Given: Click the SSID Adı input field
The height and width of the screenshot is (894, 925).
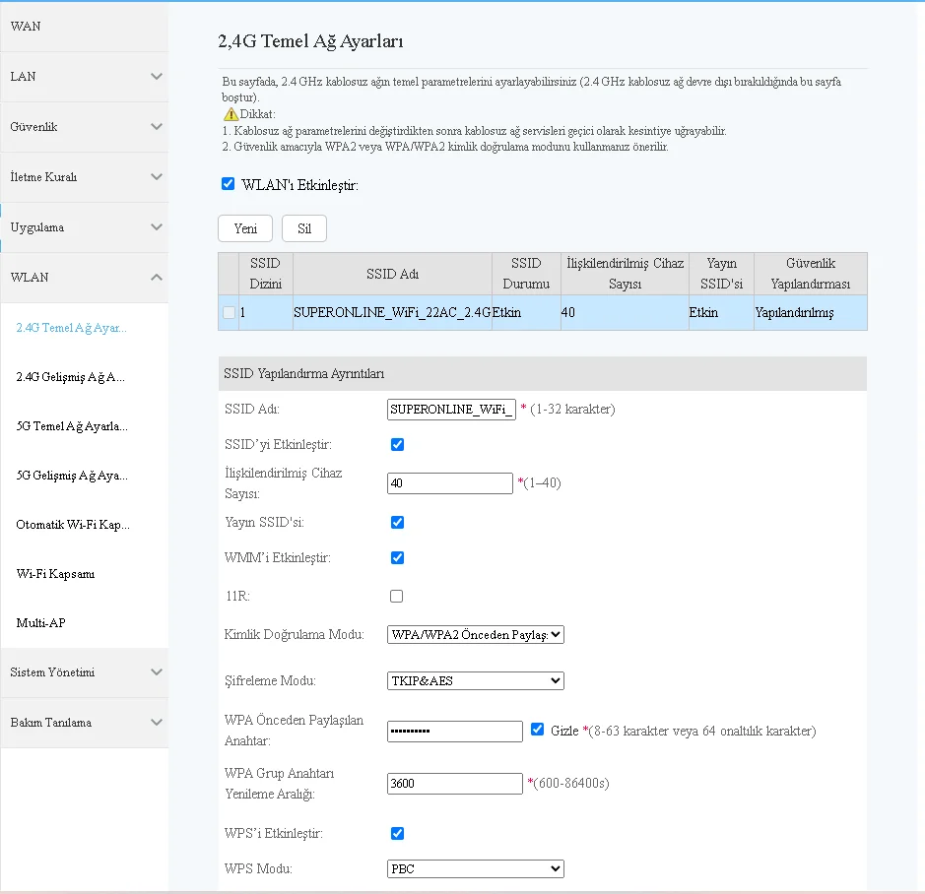Looking at the screenshot, I should (451, 409).
